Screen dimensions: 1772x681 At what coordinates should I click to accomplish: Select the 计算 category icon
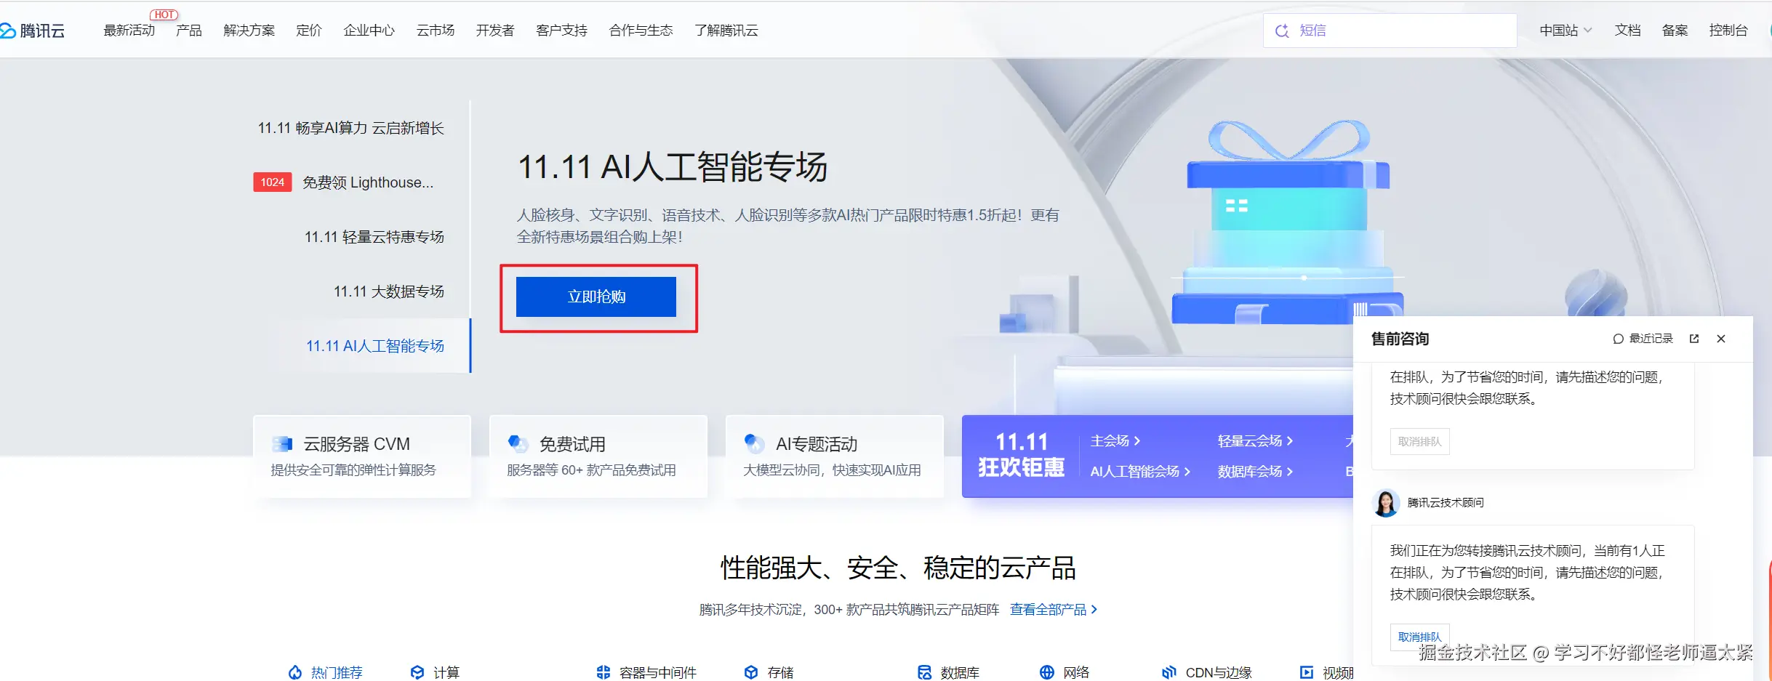coord(417,672)
